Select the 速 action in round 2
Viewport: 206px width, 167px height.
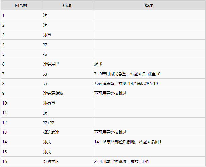click(x=45, y=25)
